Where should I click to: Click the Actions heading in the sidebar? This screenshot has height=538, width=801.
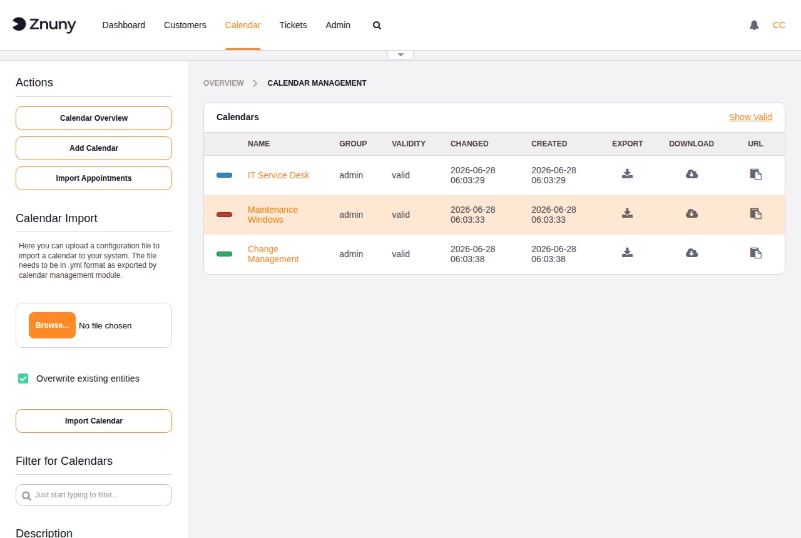click(34, 83)
